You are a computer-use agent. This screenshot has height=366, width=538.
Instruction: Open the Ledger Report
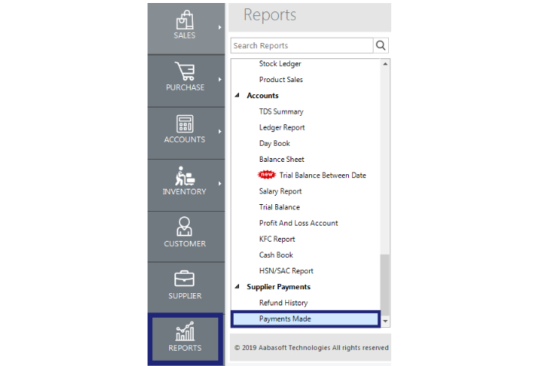(x=282, y=127)
